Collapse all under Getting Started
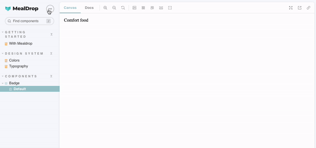The image size is (316, 148). click(51, 34)
